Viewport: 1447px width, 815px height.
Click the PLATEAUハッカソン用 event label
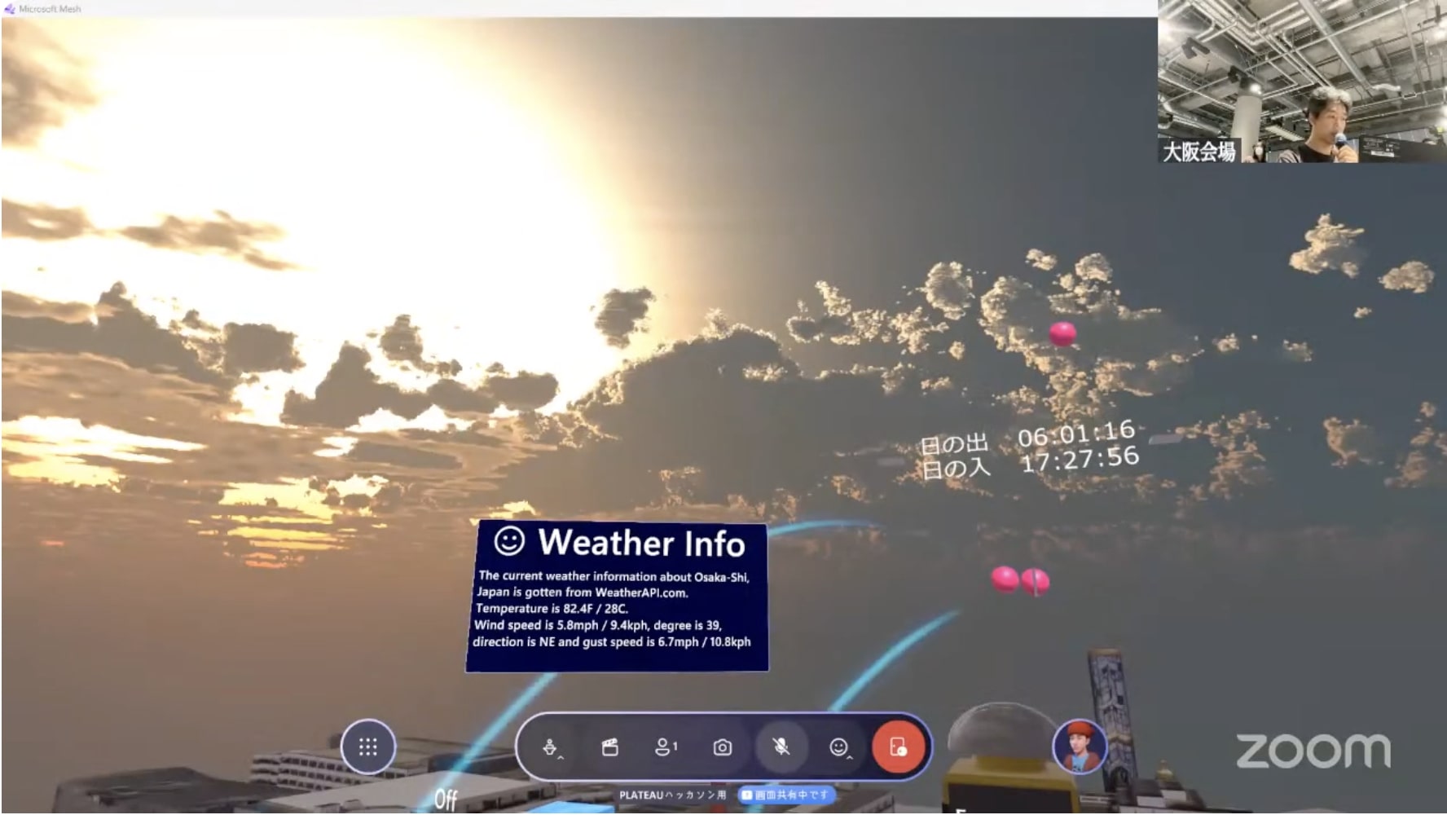(x=672, y=795)
